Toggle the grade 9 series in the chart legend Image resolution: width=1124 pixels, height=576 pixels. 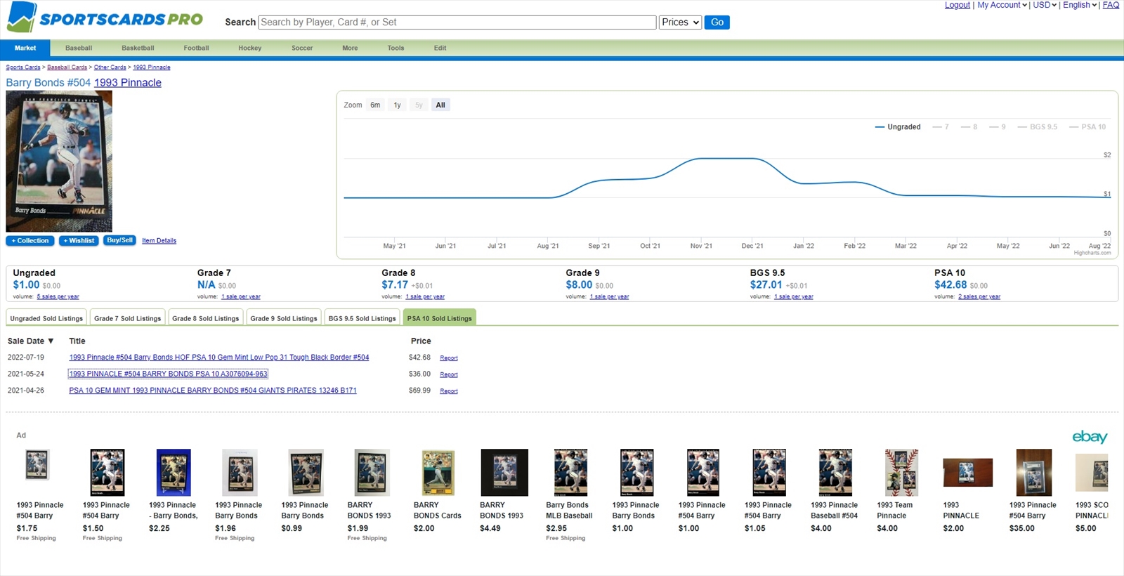[998, 127]
